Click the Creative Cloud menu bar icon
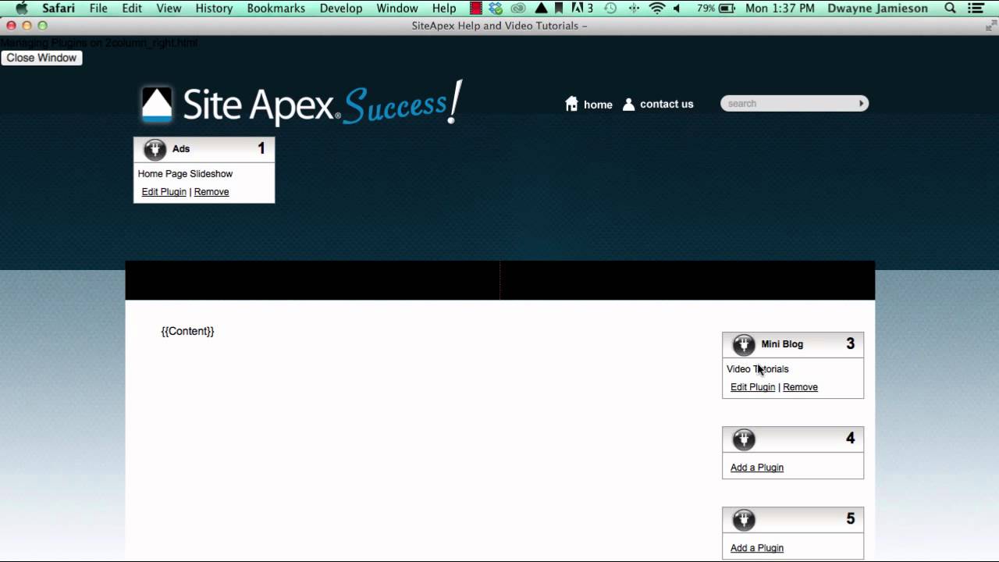The height and width of the screenshot is (562, 999). coord(518,9)
